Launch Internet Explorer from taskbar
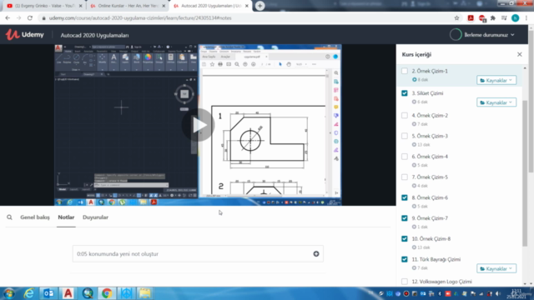The image size is (534, 300). (29, 293)
